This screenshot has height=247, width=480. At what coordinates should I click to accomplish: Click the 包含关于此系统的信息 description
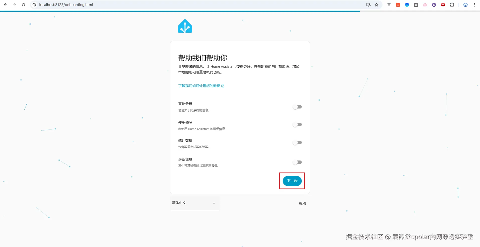coord(194,110)
